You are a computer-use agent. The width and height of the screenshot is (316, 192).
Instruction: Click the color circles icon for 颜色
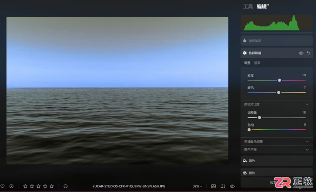pyautogui.click(x=244, y=173)
